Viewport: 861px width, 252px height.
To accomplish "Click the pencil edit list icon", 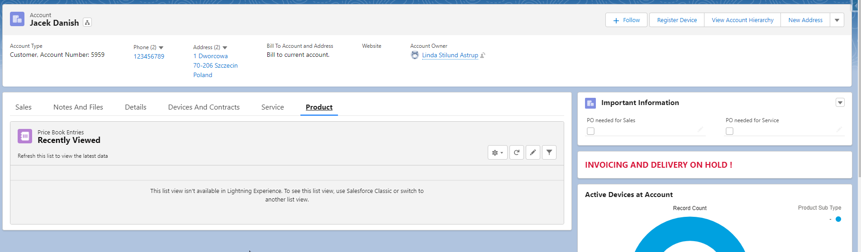I will (533, 153).
